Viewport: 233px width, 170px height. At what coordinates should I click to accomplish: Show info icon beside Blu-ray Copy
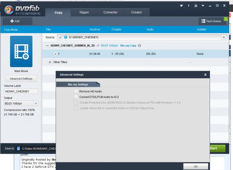[x=140, y=46]
